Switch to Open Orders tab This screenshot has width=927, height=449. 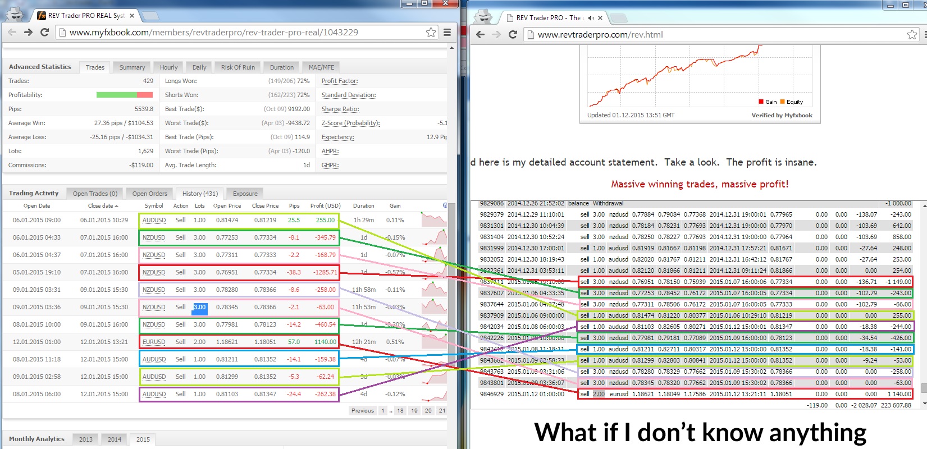click(x=149, y=193)
